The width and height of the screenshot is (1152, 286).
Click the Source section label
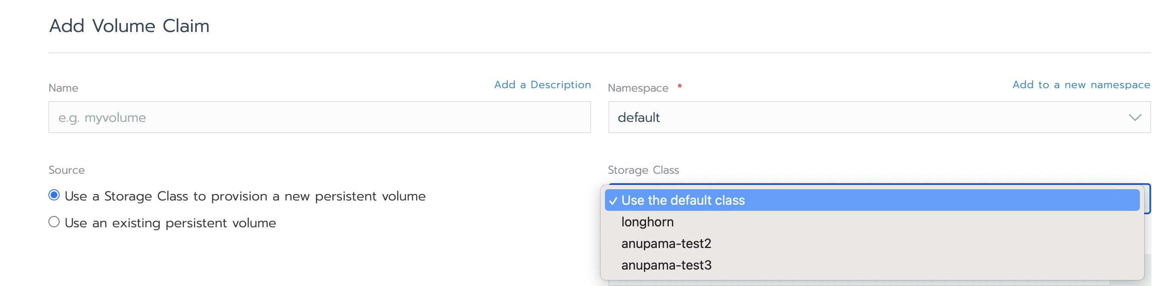[66, 170]
